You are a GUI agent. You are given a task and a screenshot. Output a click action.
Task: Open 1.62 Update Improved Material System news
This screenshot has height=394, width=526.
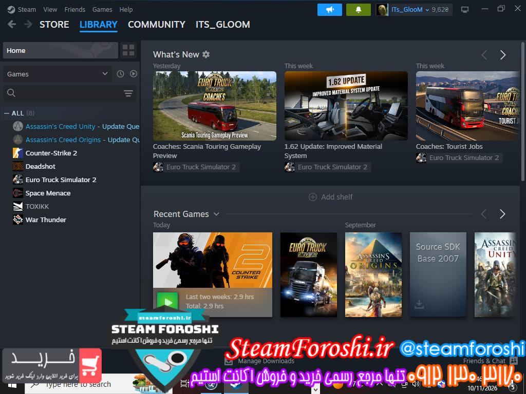click(346, 106)
